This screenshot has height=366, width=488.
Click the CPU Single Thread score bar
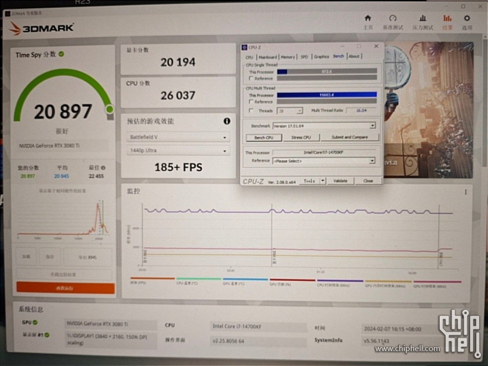coord(327,72)
